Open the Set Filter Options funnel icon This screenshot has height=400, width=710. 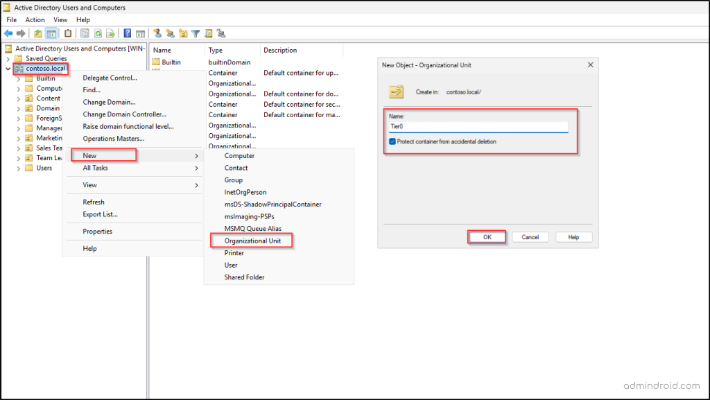coord(195,33)
